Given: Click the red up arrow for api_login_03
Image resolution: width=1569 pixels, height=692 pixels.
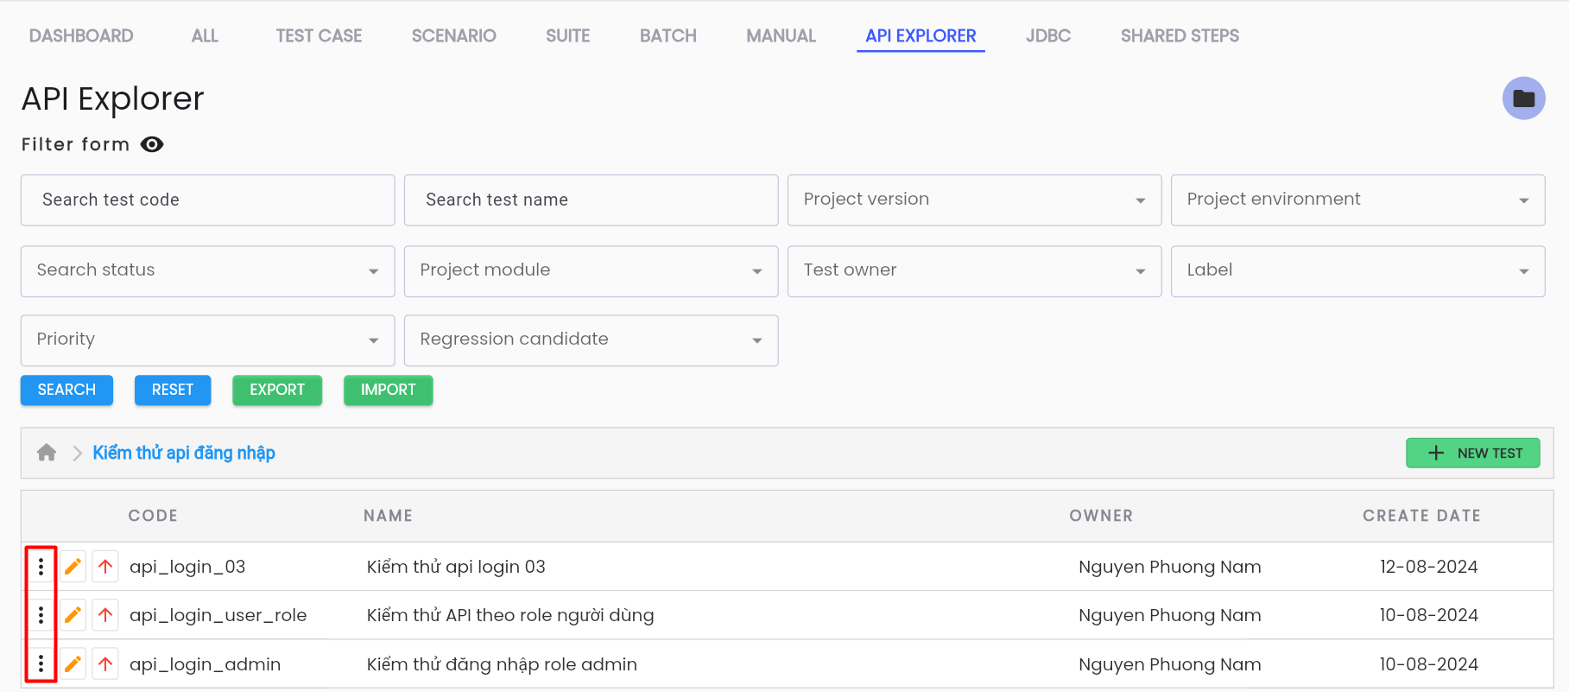Looking at the screenshot, I should (x=105, y=567).
